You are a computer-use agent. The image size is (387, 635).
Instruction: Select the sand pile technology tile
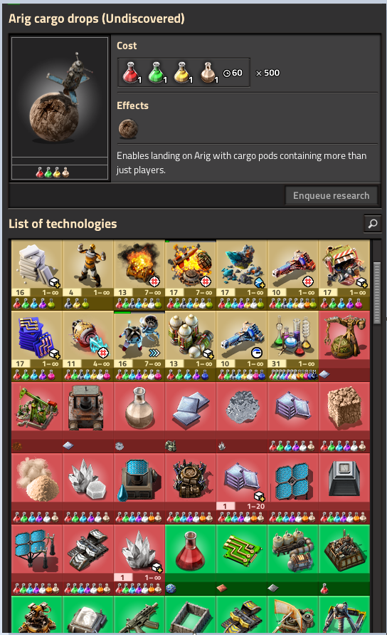(37, 488)
